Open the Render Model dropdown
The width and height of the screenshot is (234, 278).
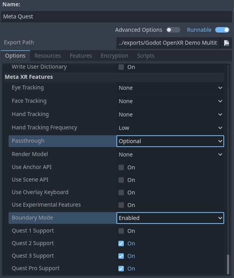pos(170,154)
